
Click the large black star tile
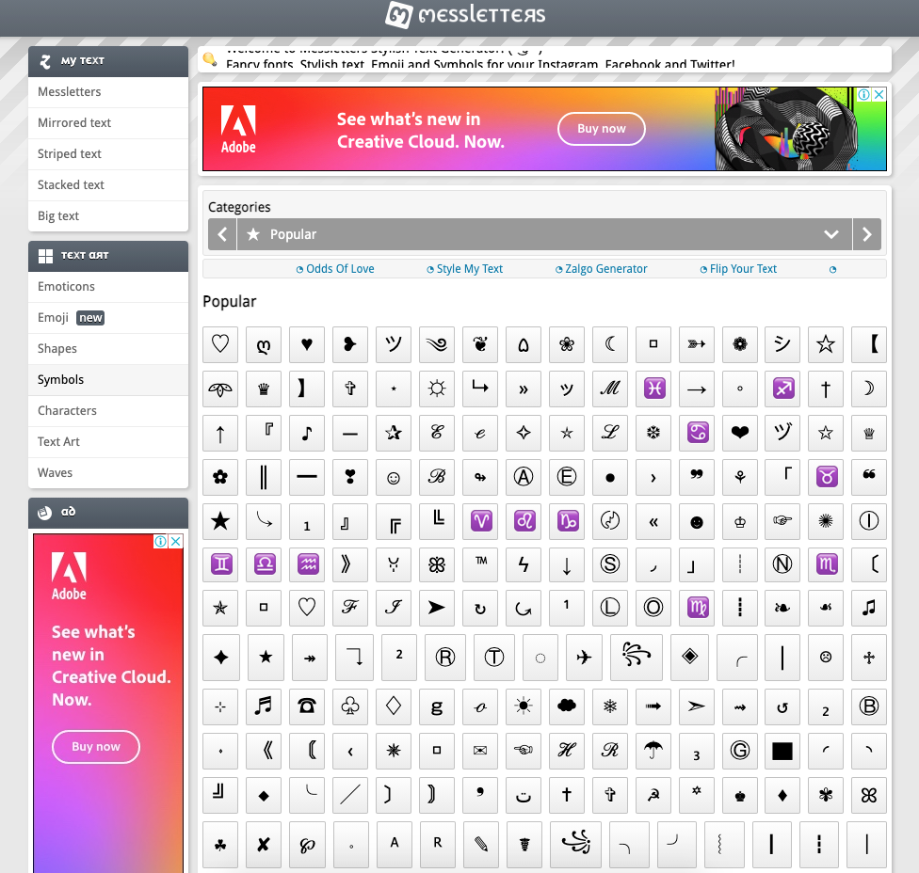pos(220,520)
